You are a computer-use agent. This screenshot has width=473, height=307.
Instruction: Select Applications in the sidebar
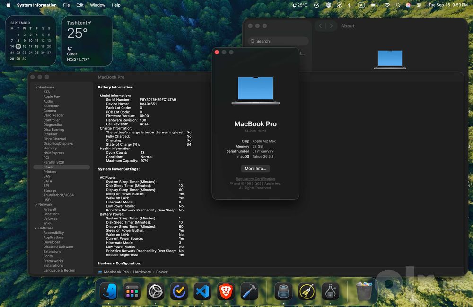click(53, 237)
